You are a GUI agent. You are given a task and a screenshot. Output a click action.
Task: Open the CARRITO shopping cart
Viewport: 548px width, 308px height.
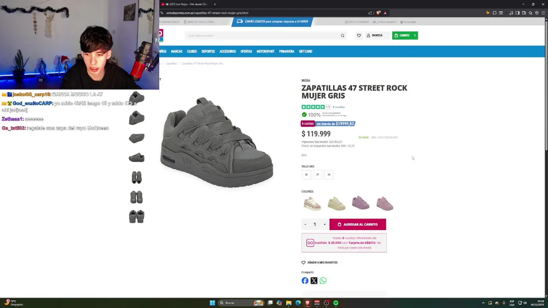point(405,36)
